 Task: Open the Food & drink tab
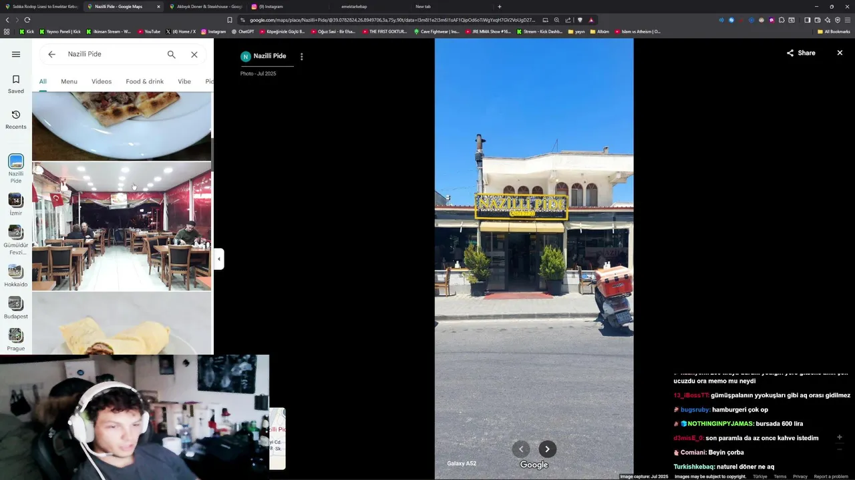pyautogui.click(x=144, y=81)
